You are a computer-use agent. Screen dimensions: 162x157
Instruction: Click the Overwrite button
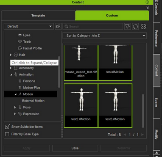[x=123, y=148]
